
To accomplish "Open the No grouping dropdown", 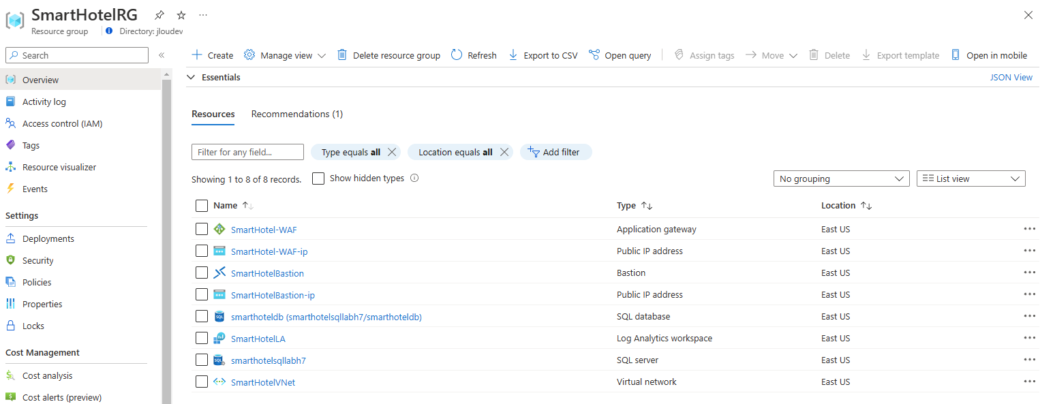I will 842,178.
